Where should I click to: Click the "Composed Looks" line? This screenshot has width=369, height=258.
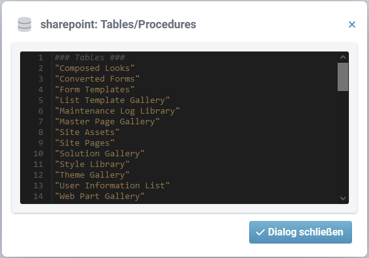click(x=95, y=68)
